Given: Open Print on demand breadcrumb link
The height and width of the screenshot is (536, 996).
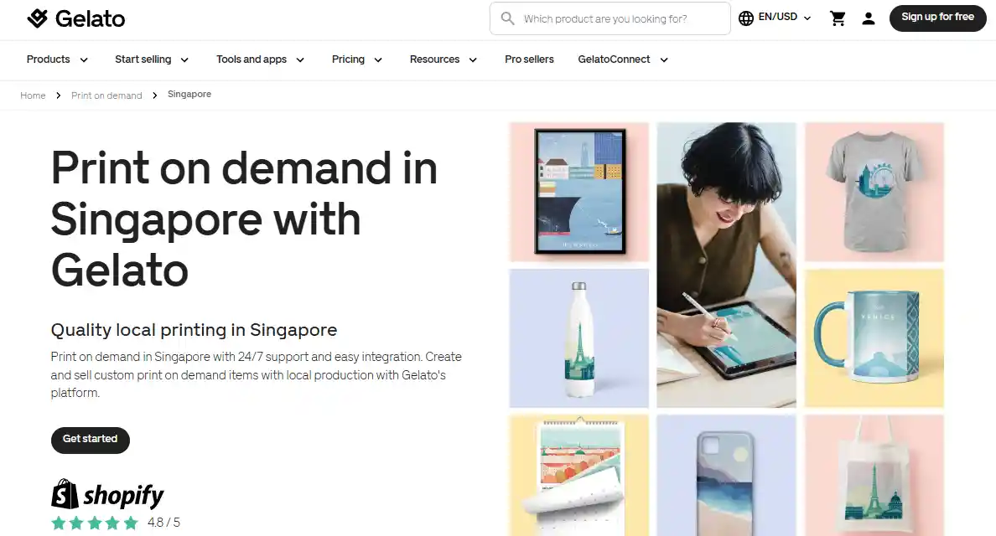Looking at the screenshot, I should pyautogui.click(x=106, y=95).
